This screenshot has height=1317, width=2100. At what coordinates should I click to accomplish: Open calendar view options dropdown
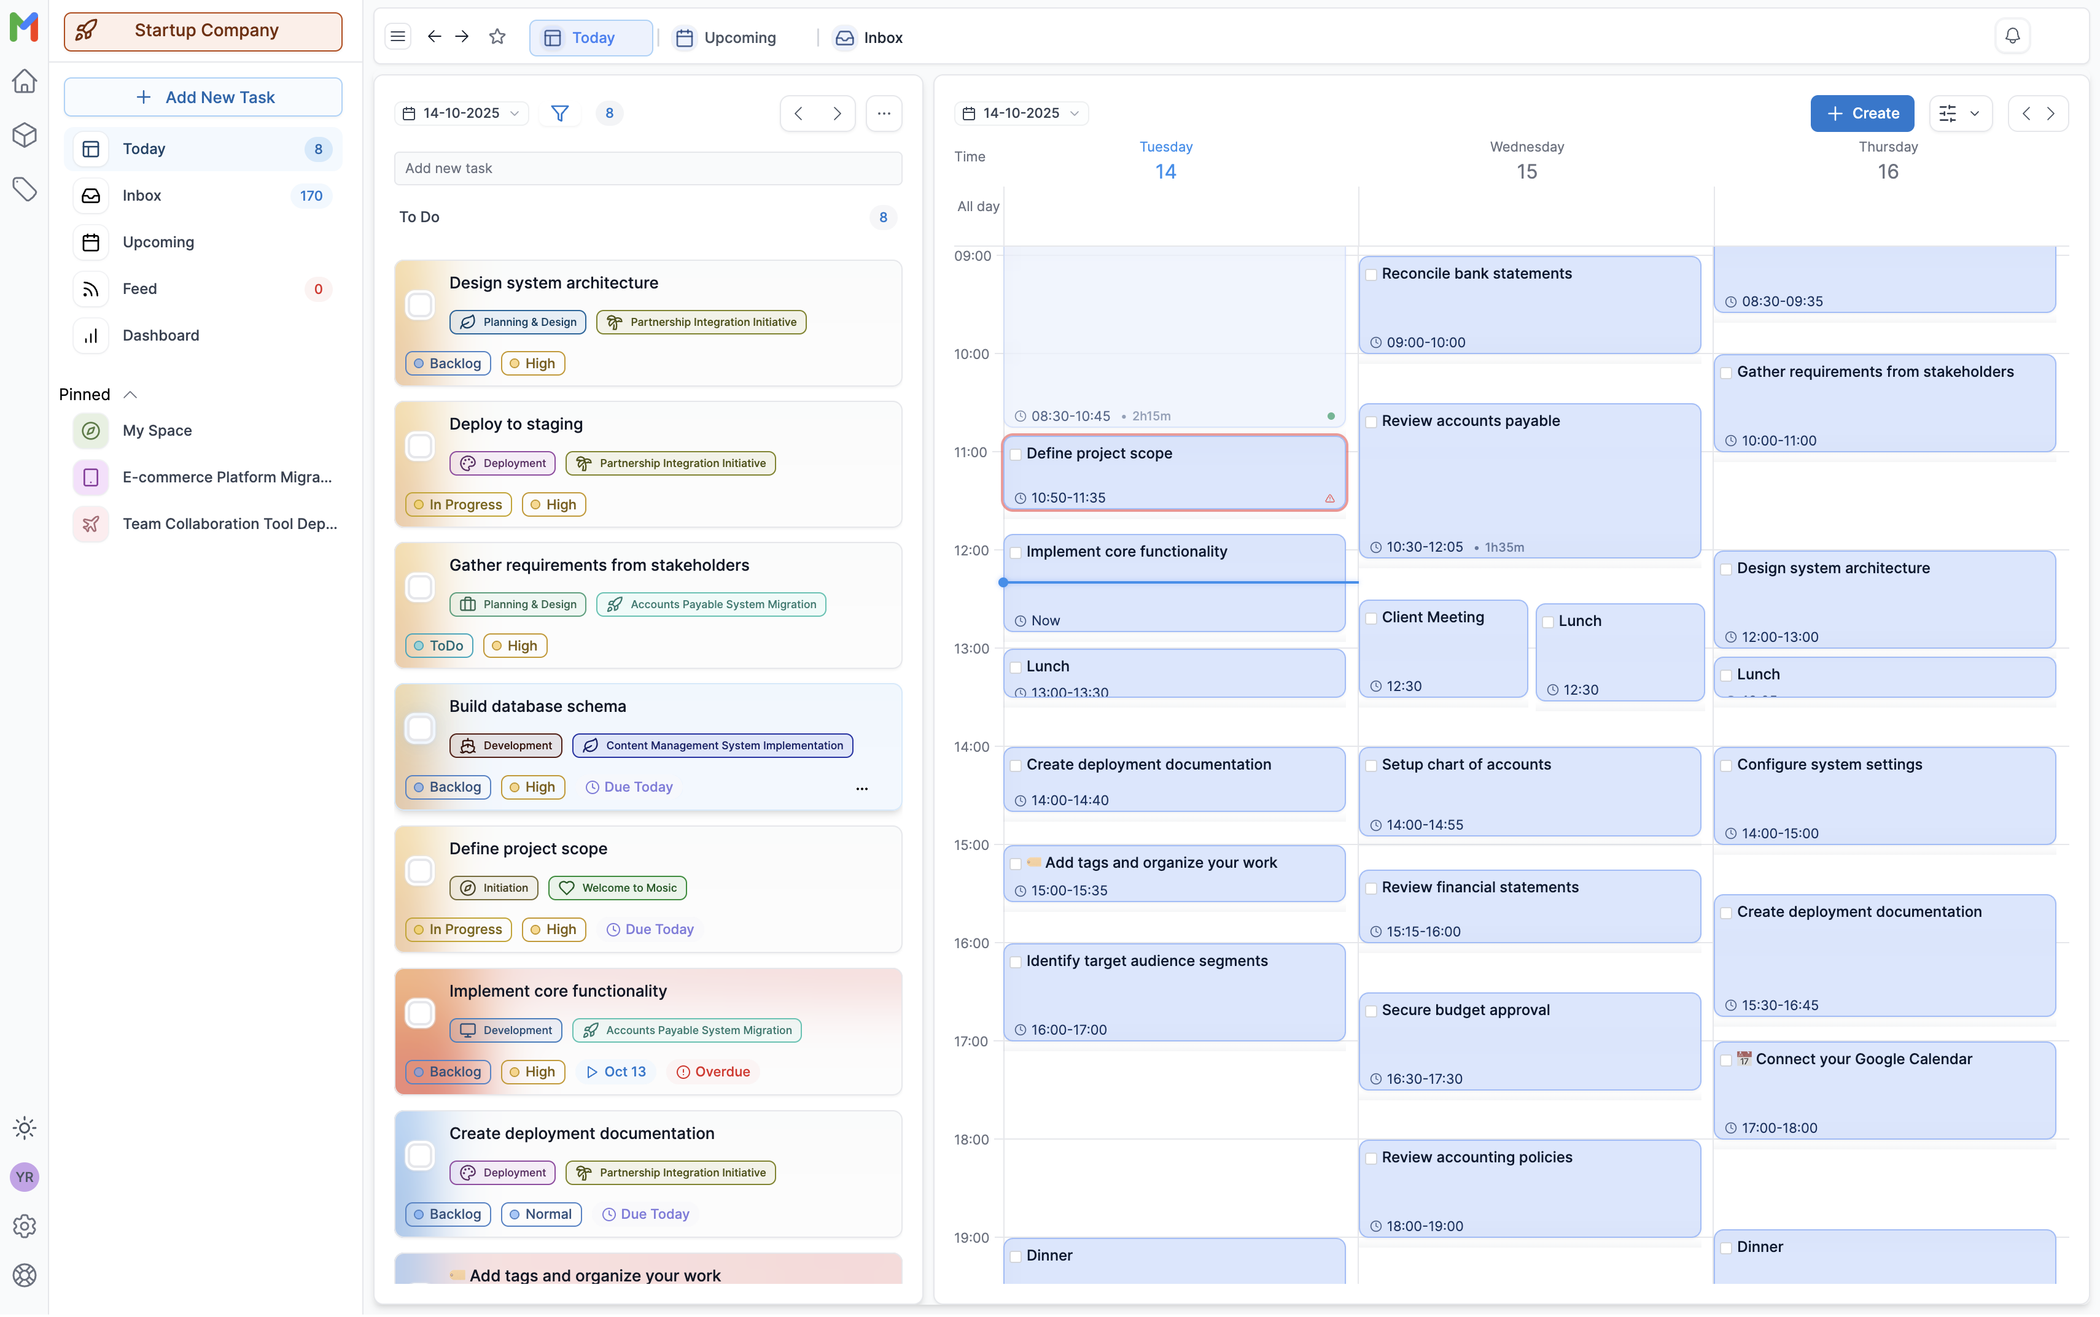point(1961,114)
